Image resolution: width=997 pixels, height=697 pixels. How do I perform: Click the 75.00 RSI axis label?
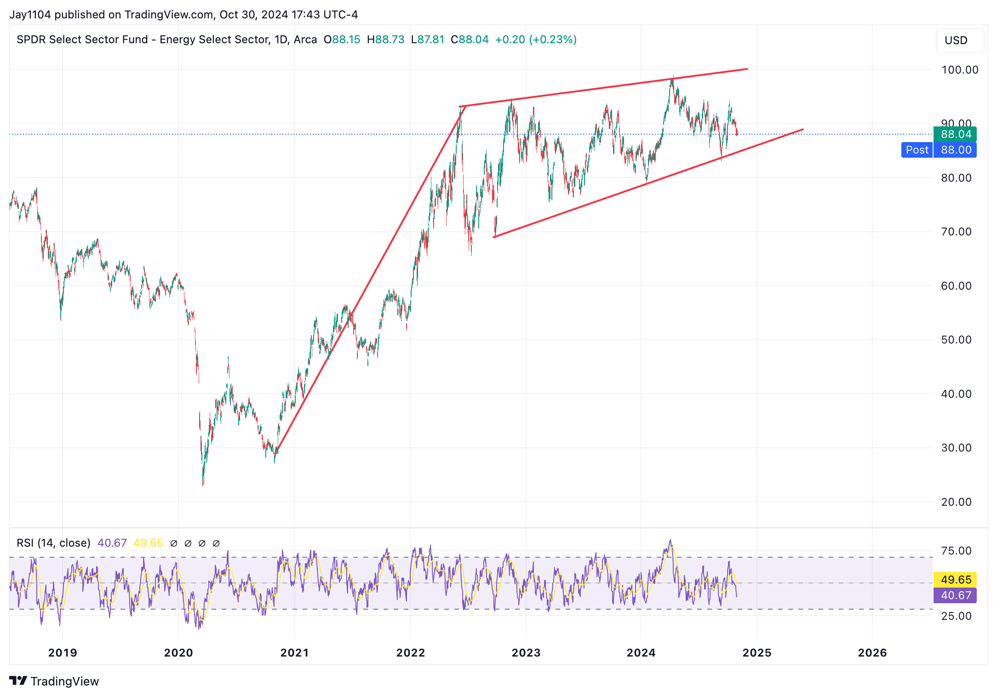point(956,551)
